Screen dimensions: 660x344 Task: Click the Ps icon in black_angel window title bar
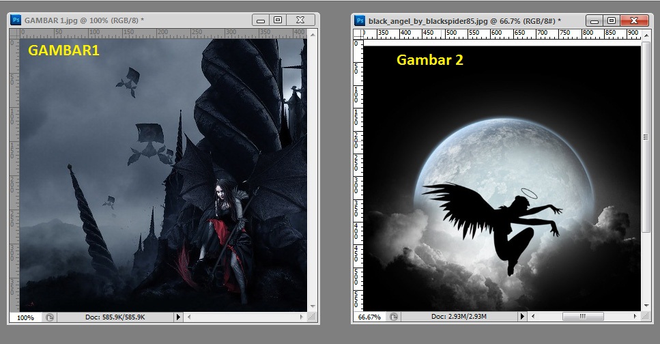360,20
